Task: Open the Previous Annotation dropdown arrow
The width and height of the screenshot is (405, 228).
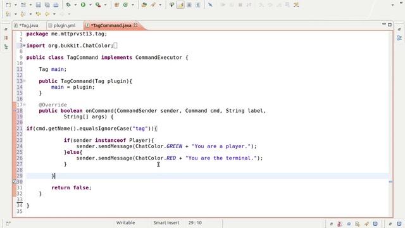Action: point(30,14)
